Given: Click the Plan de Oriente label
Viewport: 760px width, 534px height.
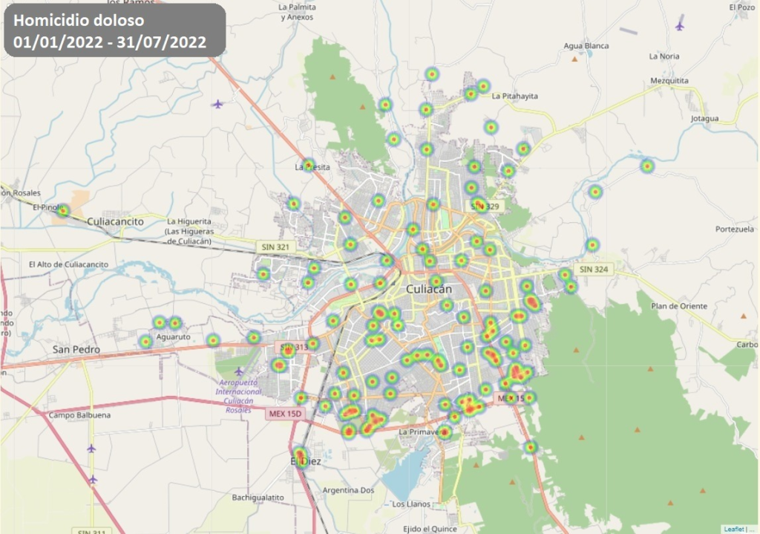Looking at the screenshot, I should tap(678, 306).
